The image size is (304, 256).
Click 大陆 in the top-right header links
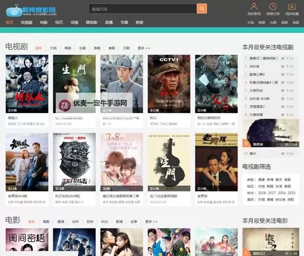click(x=250, y=23)
